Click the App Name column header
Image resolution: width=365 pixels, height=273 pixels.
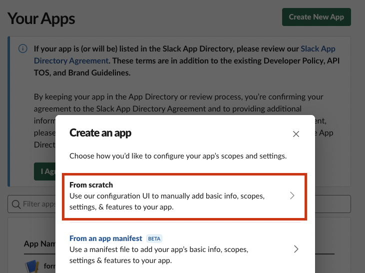(x=39, y=243)
